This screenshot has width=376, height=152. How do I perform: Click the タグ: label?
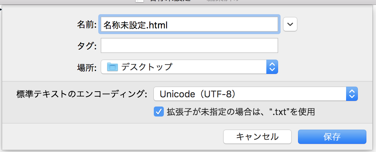87,45
